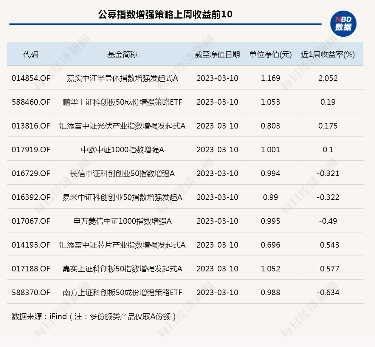Select the 代码 column header
375x347 pixels.
pos(31,54)
